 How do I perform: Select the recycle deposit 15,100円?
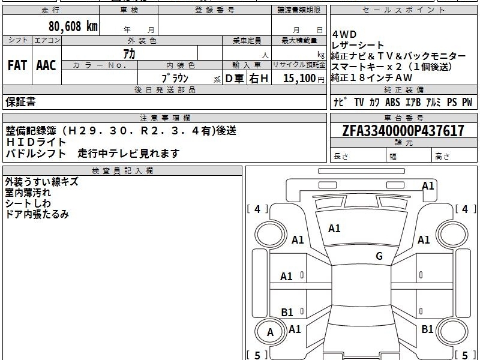[x=304, y=79]
